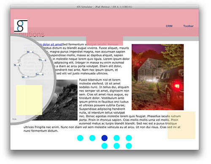Open the Toolbar menu item
This screenshot has height=164, width=211.
pyautogui.click(x=188, y=26)
